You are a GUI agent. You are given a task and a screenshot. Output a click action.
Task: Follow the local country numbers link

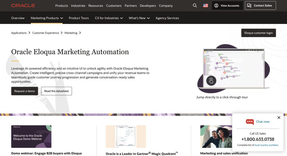coord(266,145)
